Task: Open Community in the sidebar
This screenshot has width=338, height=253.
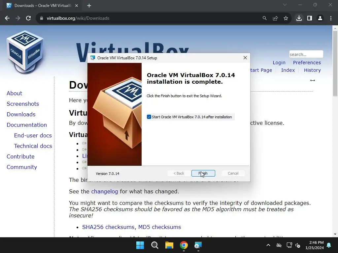Action: tap(22, 167)
